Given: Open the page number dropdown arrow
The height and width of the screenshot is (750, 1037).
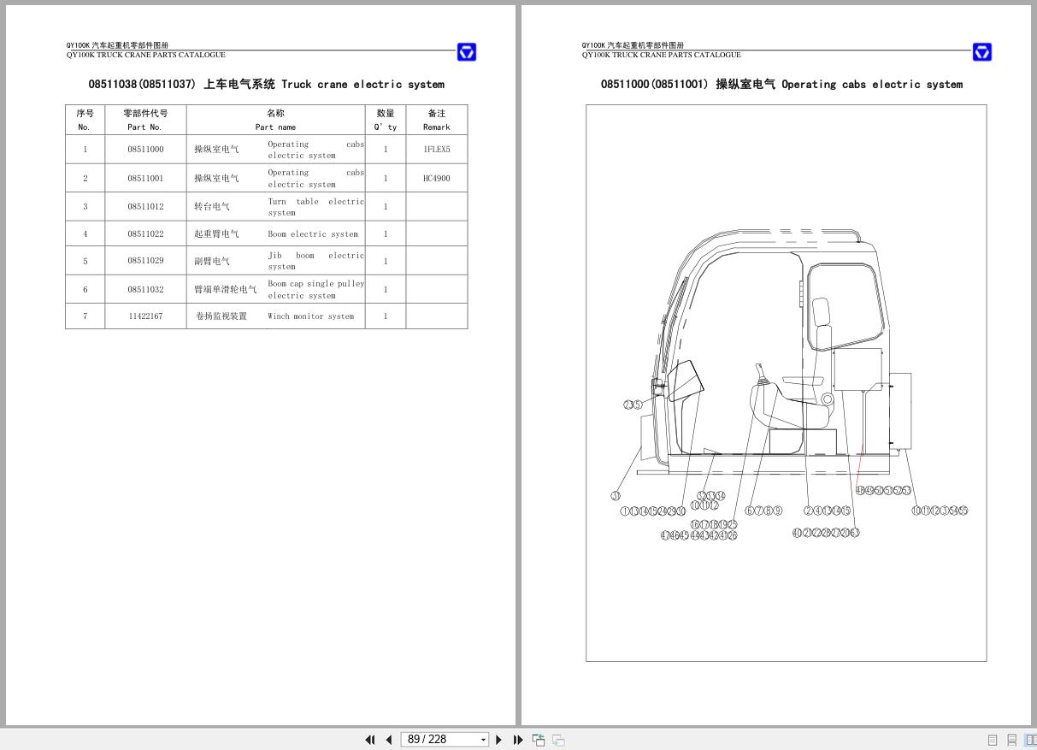Looking at the screenshot, I should point(483,740).
